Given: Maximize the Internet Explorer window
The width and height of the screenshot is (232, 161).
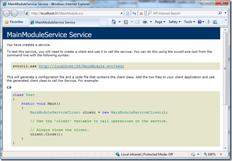Looking at the screenshot, I should click(x=212, y=3).
